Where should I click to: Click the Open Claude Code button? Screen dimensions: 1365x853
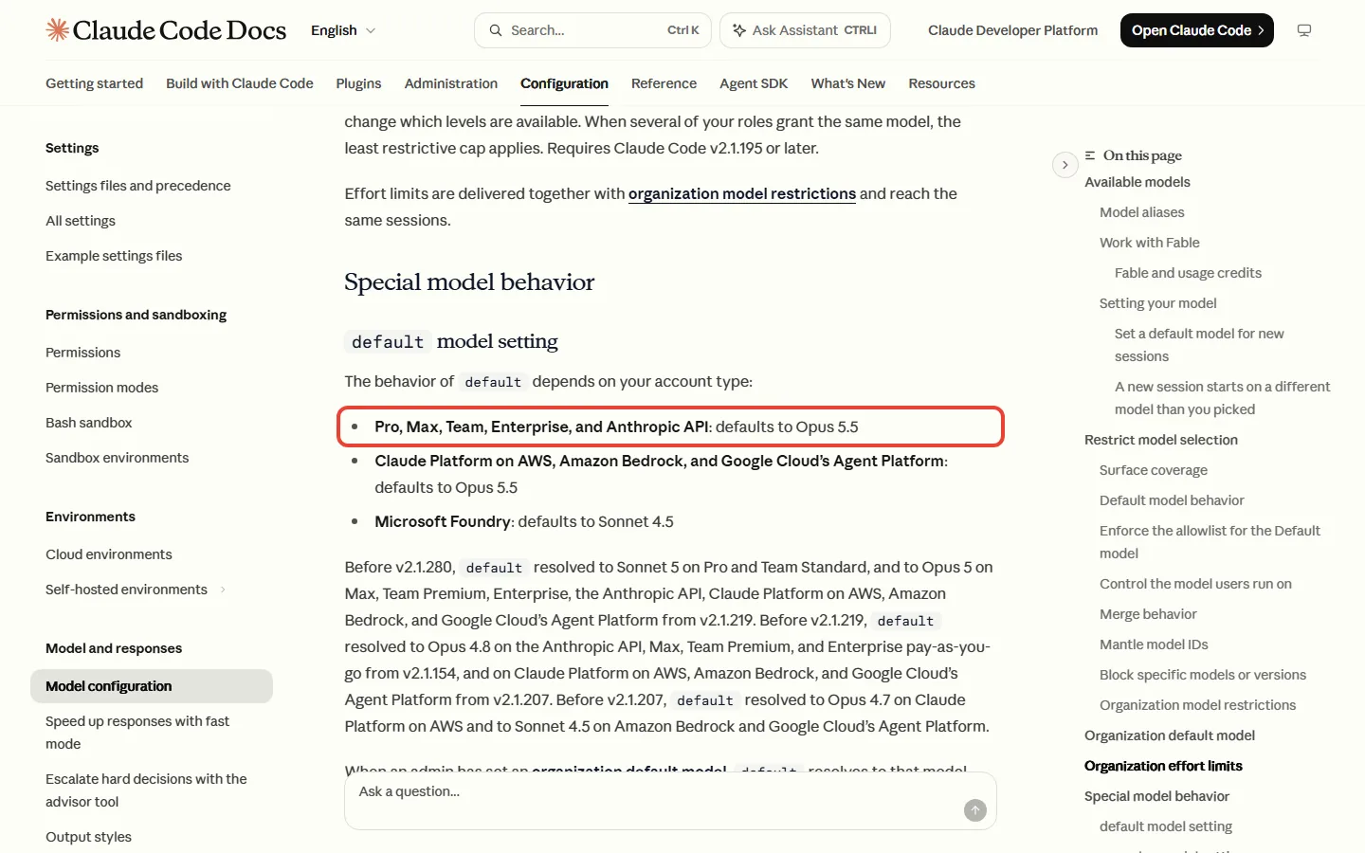pos(1196,30)
